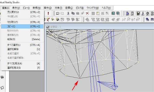Viewport: 154px width, 92px height.
Task: Click the copy pages toolbar icon
Action: [73, 13]
